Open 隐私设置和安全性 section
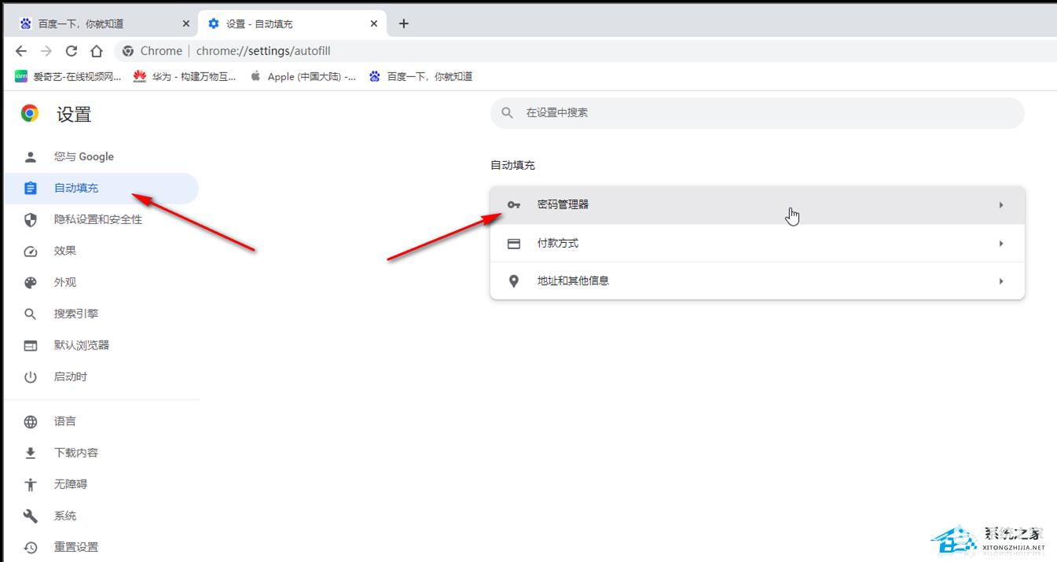The width and height of the screenshot is (1057, 562). [101, 220]
